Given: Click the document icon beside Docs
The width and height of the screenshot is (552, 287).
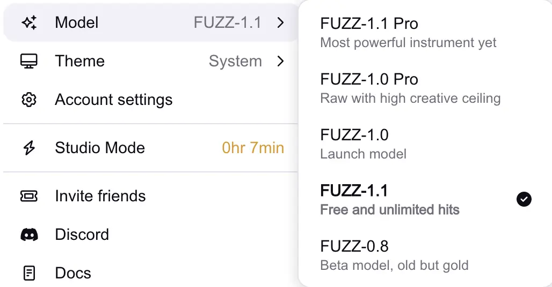Looking at the screenshot, I should click(29, 273).
